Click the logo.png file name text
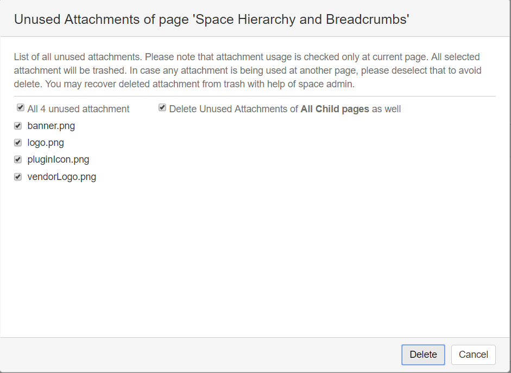This screenshot has width=511, height=373. (46, 143)
